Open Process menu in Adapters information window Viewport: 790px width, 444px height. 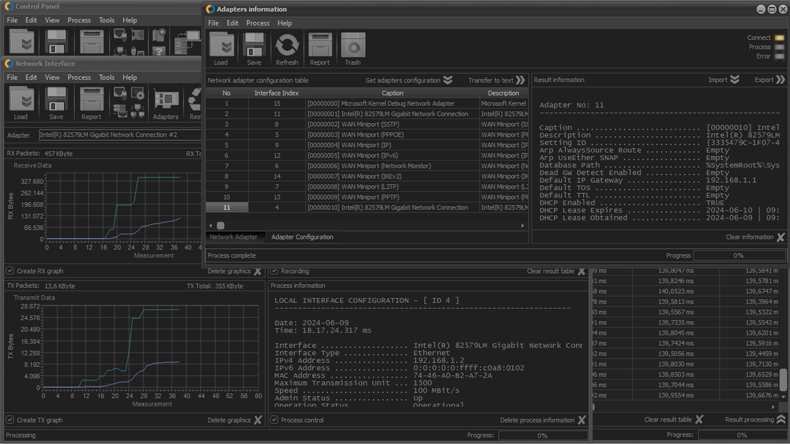[x=257, y=23]
